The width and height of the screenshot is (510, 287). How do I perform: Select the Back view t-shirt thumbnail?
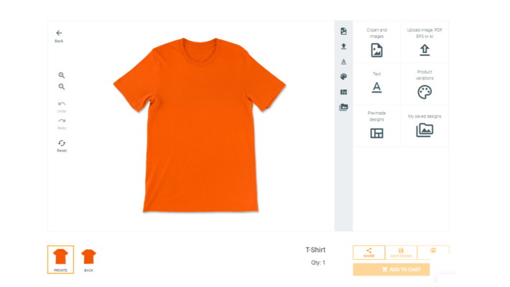88,258
